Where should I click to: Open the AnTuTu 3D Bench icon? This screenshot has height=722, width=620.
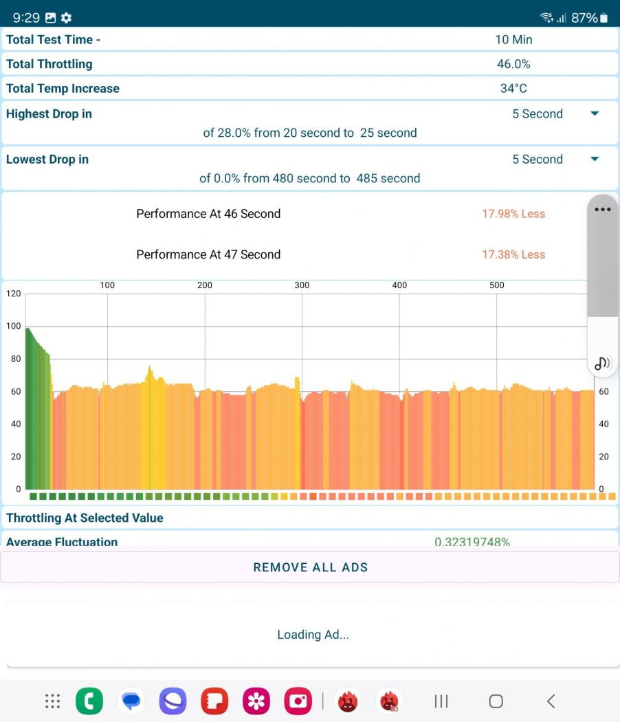pyautogui.click(x=389, y=701)
